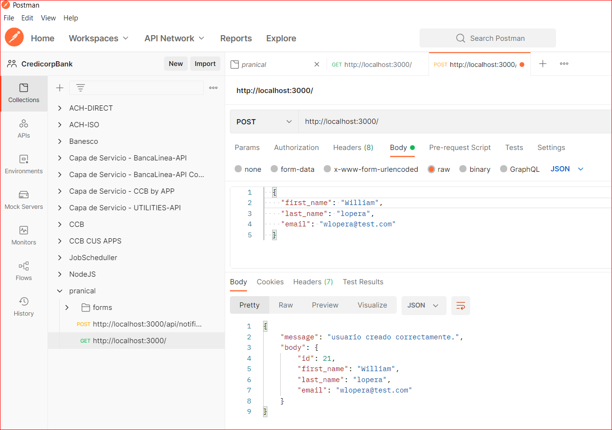Click the filter icon in the collections search
Image resolution: width=612 pixels, height=430 pixels.
(81, 88)
